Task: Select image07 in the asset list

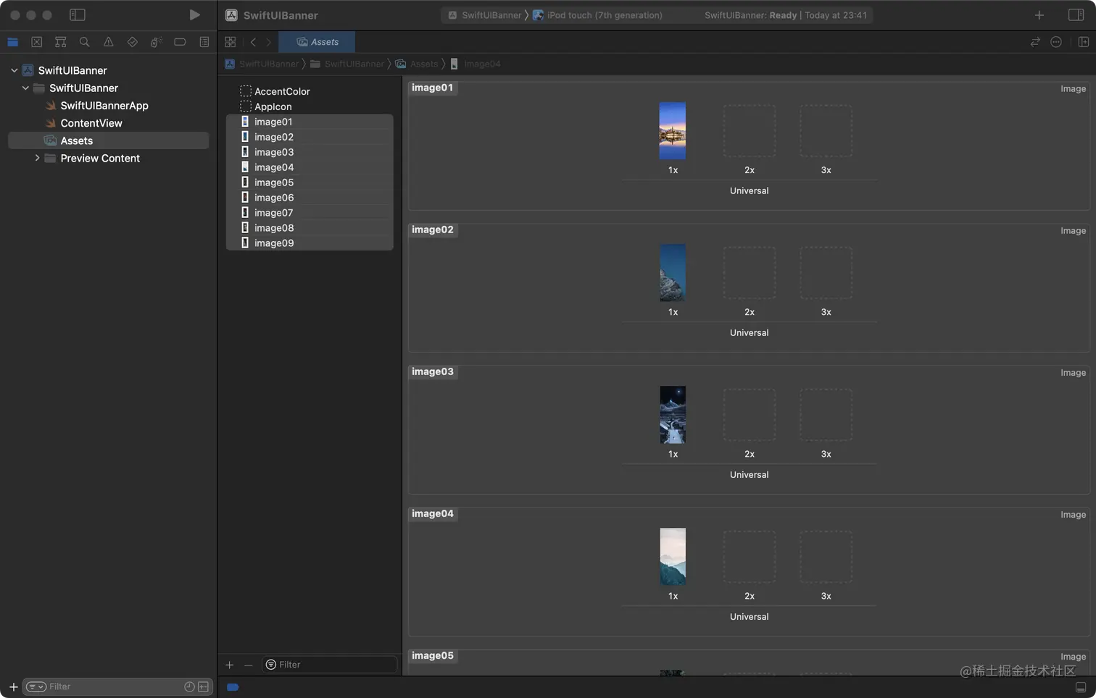Action: pos(310,213)
